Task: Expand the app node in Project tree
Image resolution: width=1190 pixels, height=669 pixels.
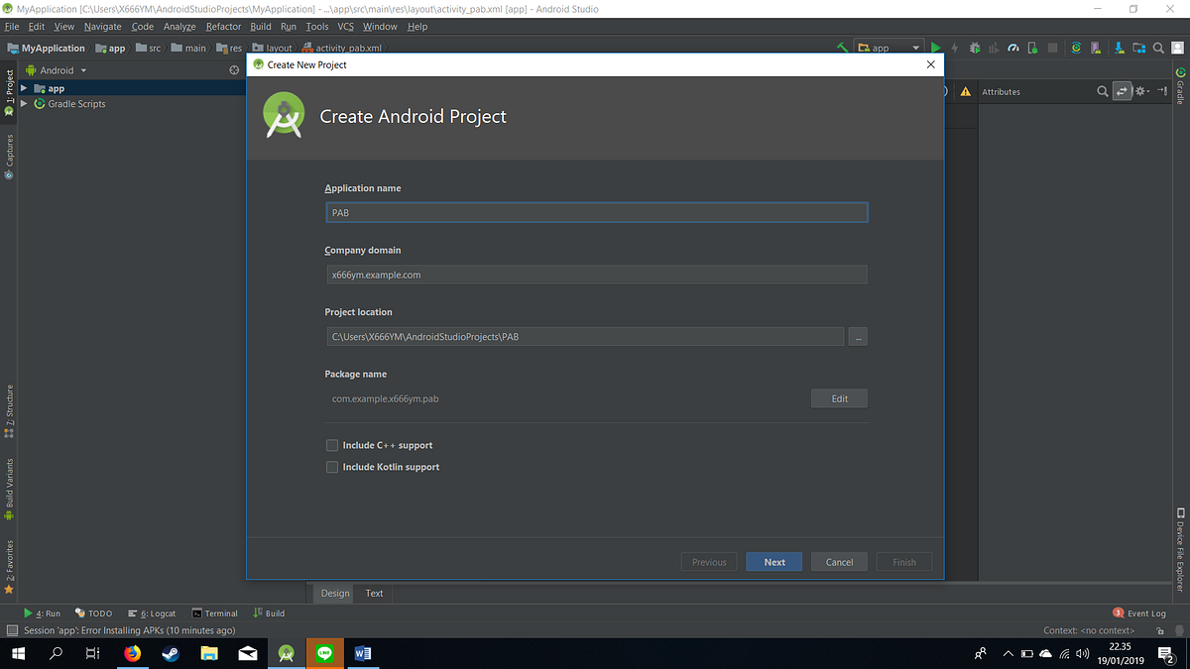Action: [x=24, y=87]
